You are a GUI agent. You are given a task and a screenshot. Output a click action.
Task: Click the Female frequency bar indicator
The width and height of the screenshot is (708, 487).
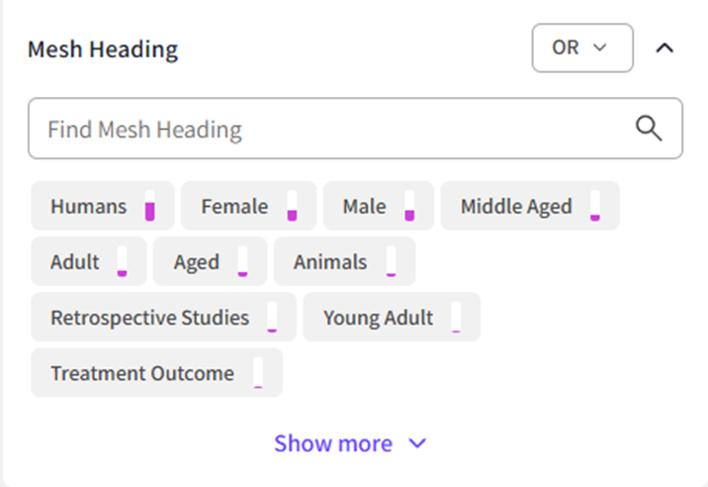point(292,207)
